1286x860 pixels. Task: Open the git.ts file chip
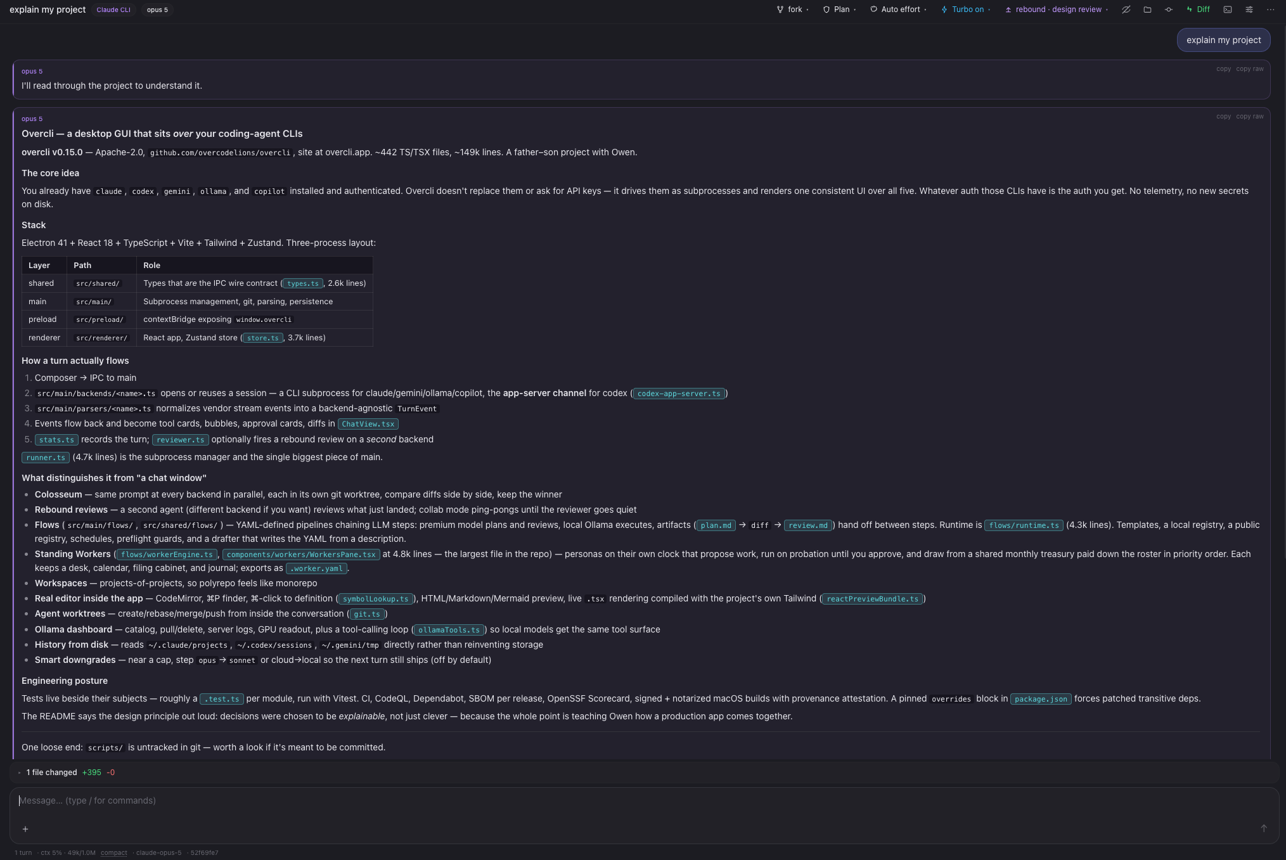[366, 614]
